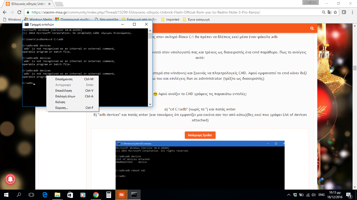This screenshot has height=200, width=357.
Task: Click the browser address bar URL
Action: [x=146, y=12]
